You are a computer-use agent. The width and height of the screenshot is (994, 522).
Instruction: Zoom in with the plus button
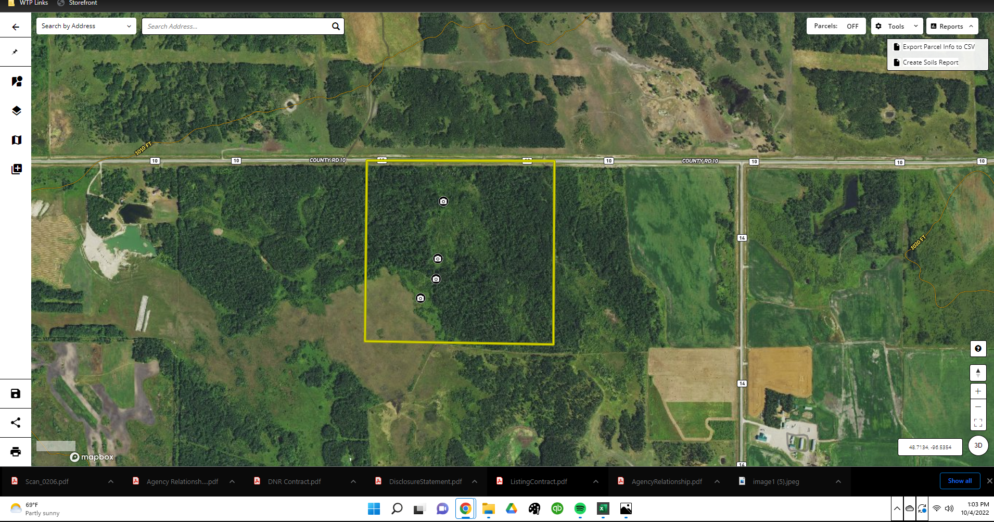(x=978, y=391)
